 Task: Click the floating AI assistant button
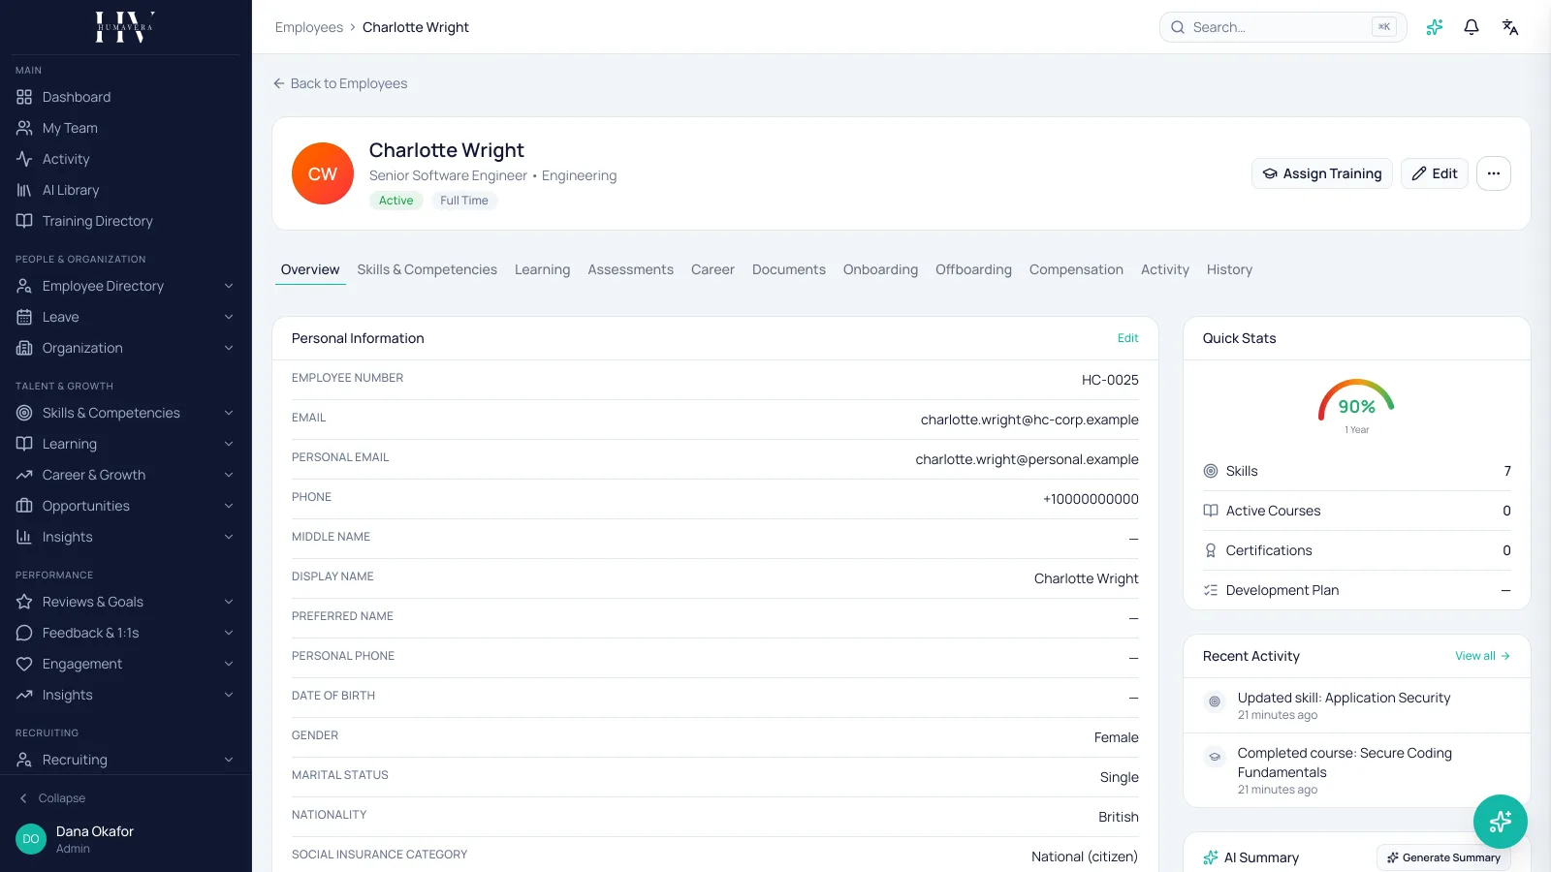point(1501,822)
